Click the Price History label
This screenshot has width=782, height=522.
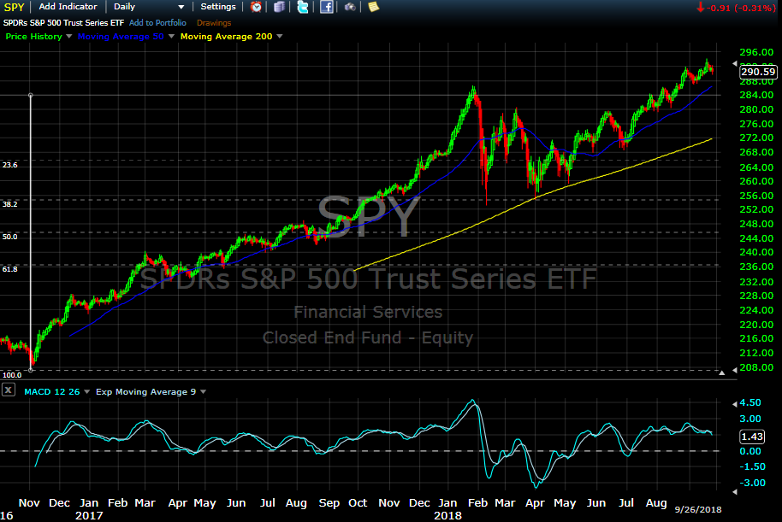pos(34,37)
